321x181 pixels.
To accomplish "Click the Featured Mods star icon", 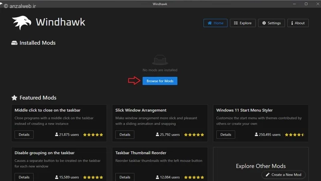I will click(14, 98).
